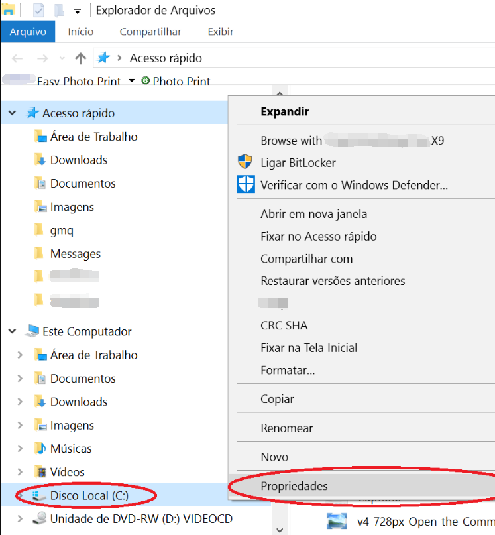Open the recent locations dropdown arrow

pos(62,58)
